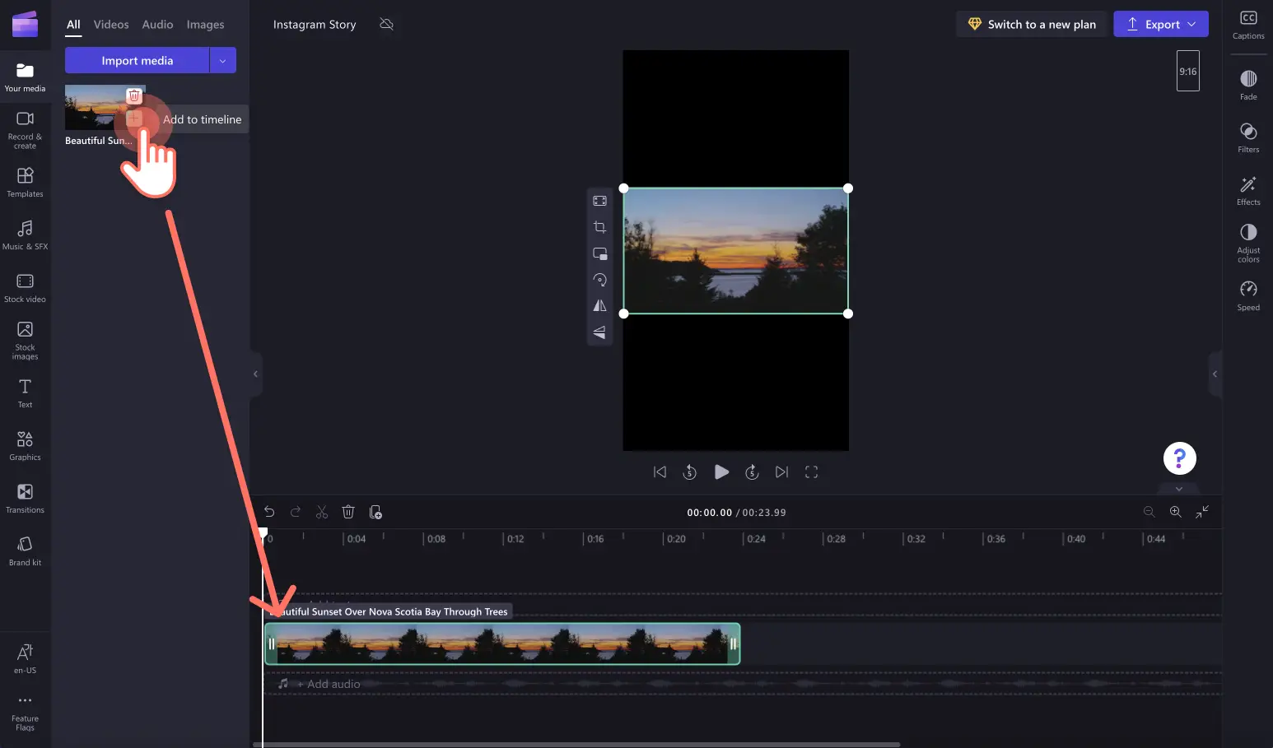Toggle fullscreen preview mode
Screen dimensions: 1273x748
tap(811, 472)
